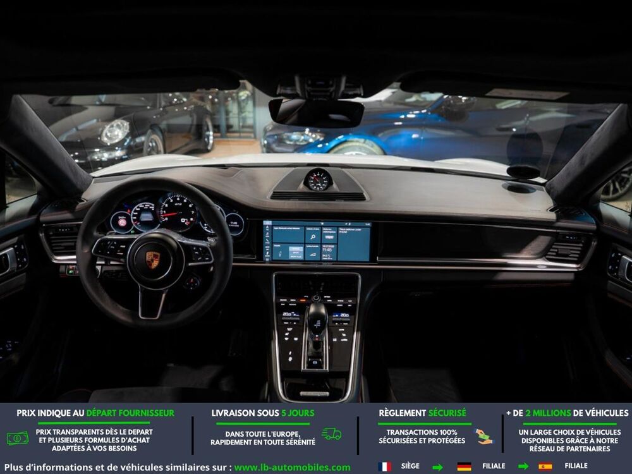Tap the 11:45 clock tile on touchscreen
Viewport: 632px width, 474px height.
329,253
